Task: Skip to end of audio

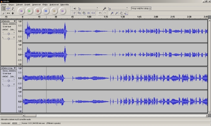Action: pos(63,11)
